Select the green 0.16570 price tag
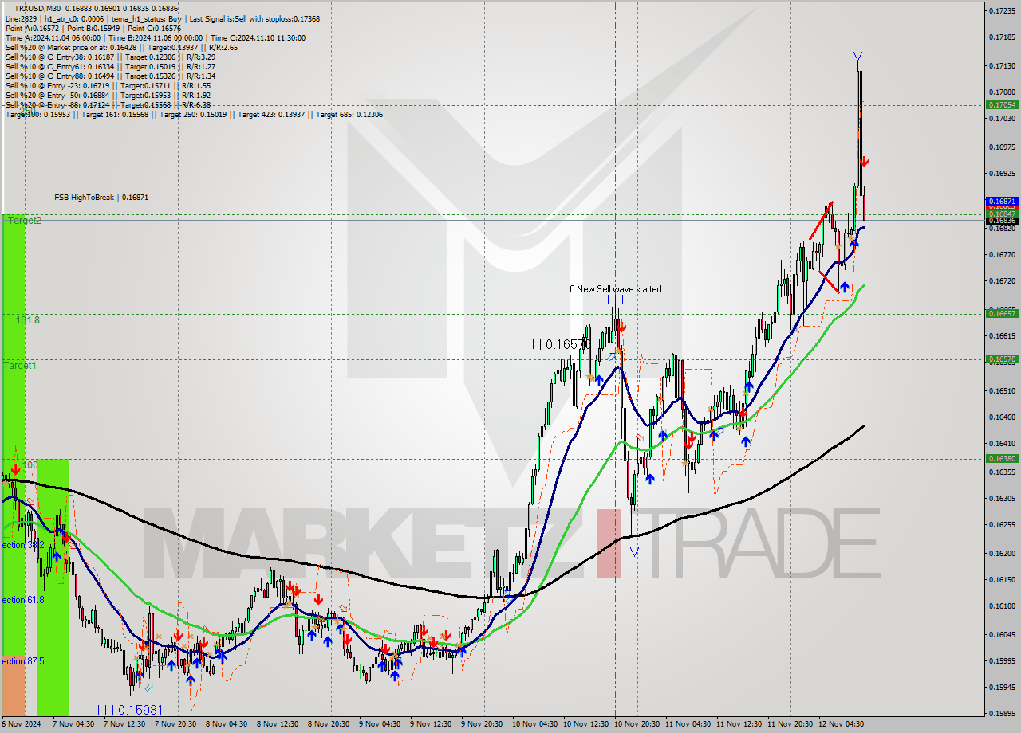1021x733 pixels. pos(1002,359)
